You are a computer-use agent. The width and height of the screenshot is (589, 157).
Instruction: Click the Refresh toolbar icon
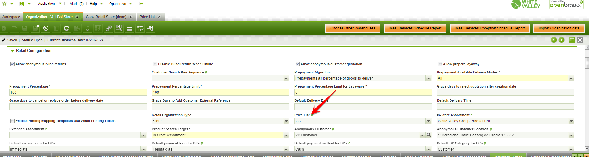click(67, 28)
